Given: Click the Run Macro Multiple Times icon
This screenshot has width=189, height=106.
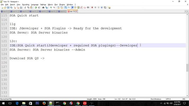Looking at the screenshot, I should point(102,8).
